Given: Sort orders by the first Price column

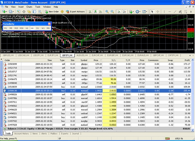Looking at the screenshot, I should pyautogui.click(x=95, y=60).
